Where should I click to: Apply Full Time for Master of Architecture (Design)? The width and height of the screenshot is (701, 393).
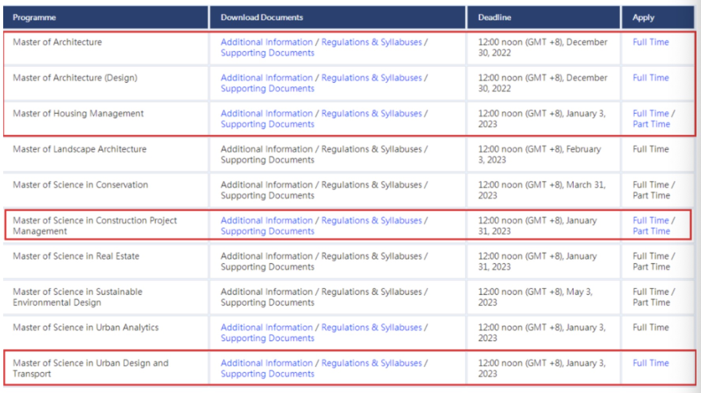pyautogui.click(x=650, y=78)
